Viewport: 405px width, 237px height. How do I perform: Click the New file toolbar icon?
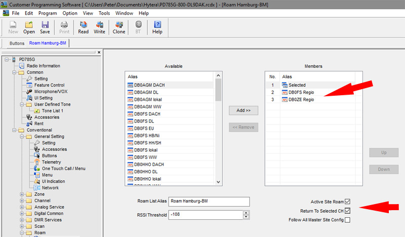[13, 27]
